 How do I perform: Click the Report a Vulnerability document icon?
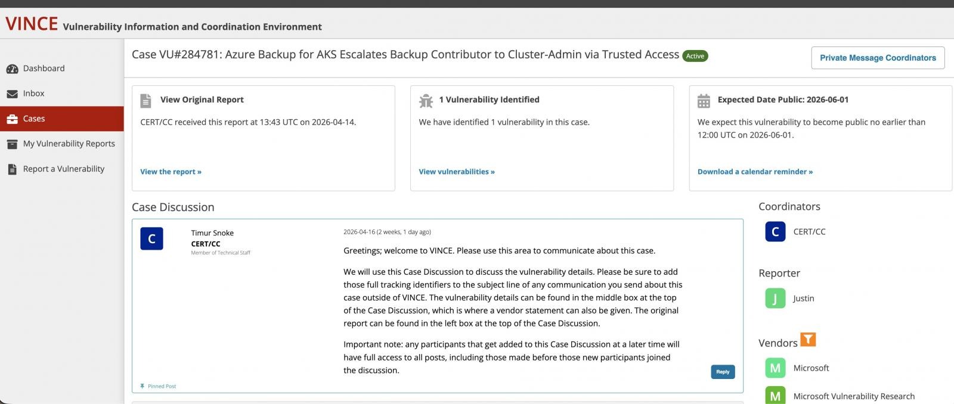pos(12,169)
